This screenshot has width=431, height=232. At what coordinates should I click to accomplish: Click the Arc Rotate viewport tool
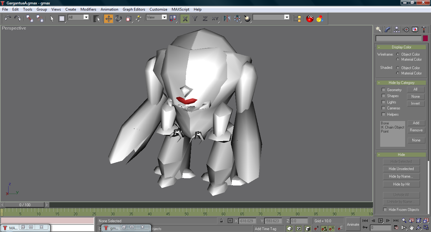tap(419, 228)
